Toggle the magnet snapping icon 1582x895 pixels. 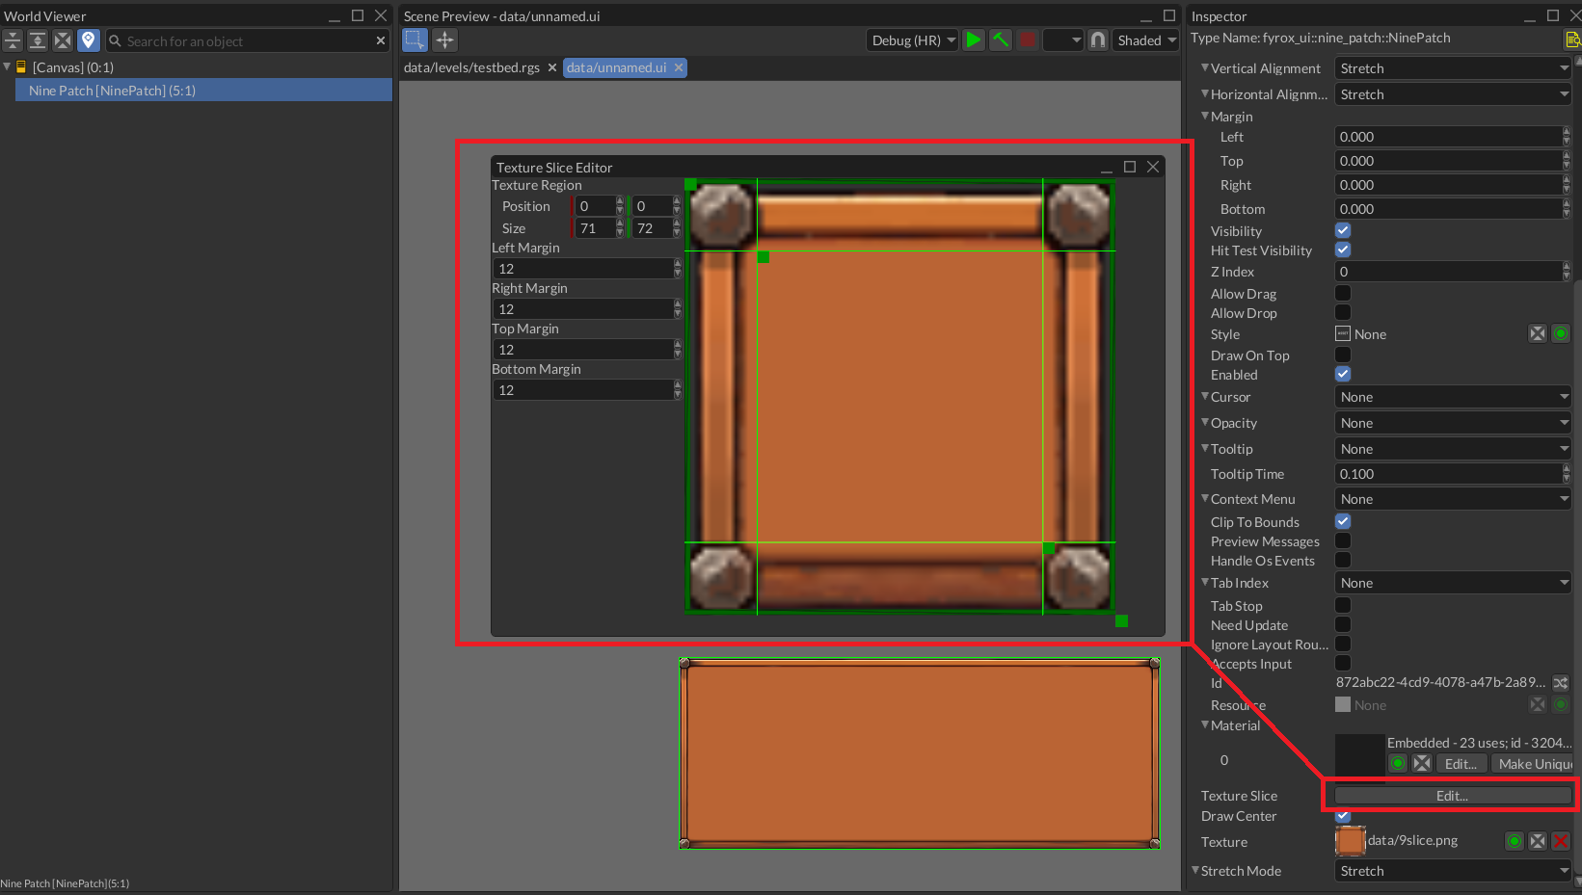(1097, 39)
